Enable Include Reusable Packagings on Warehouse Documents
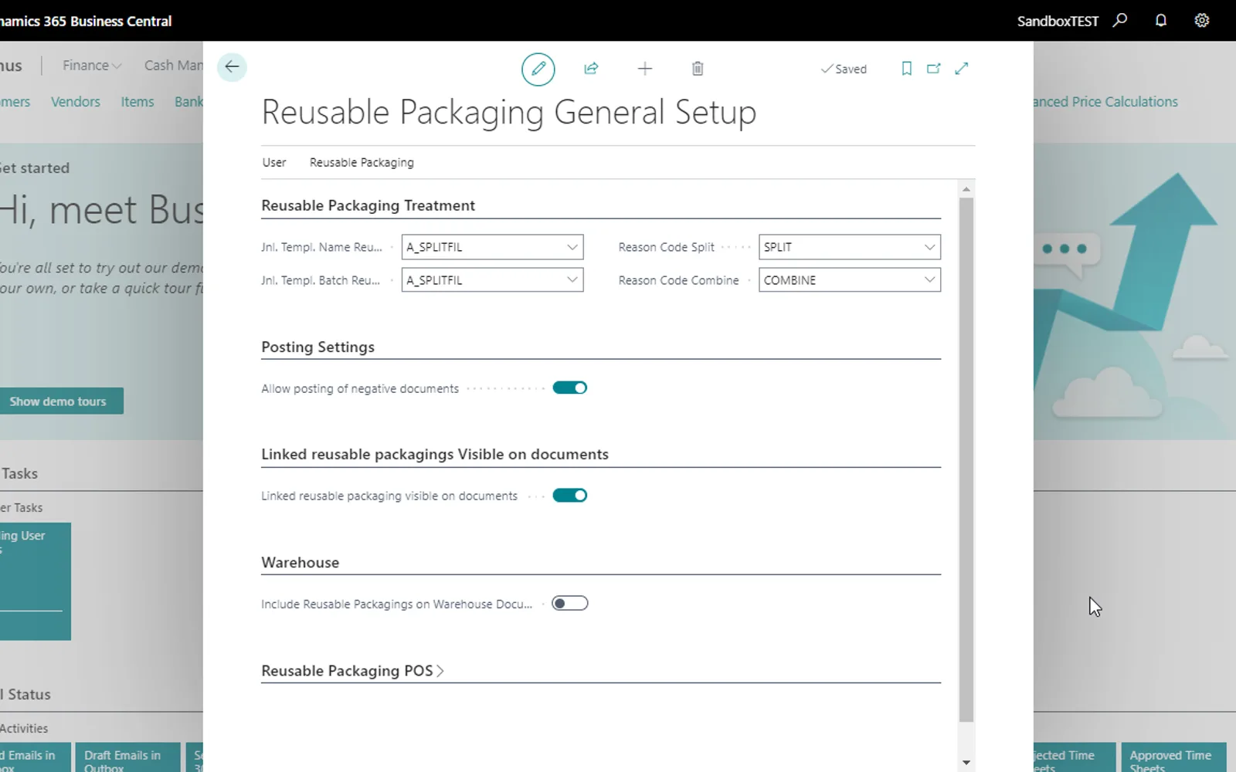Image resolution: width=1236 pixels, height=772 pixels. [x=570, y=604]
